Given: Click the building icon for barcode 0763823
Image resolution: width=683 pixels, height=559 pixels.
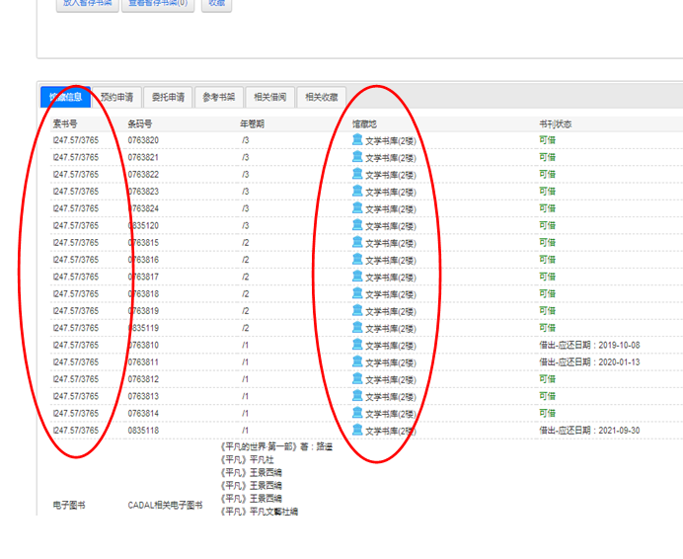Looking at the screenshot, I should pos(357,192).
